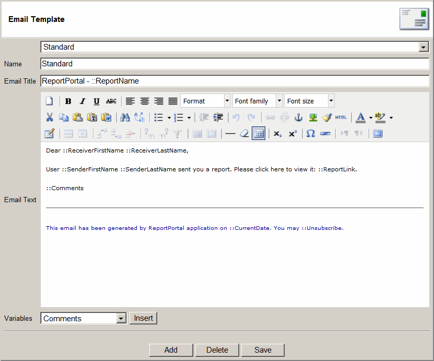Click the Paste icon

[78, 118]
